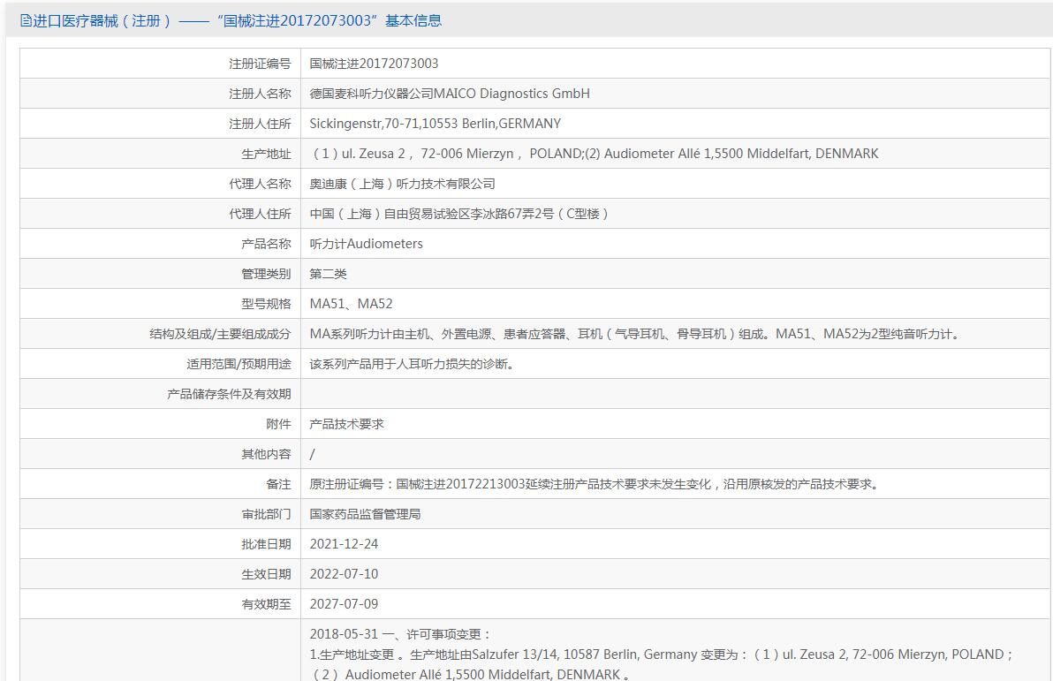
Task: Click the expiry date 2027-07-09
Action: pyautogui.click(x=344, y=604)
